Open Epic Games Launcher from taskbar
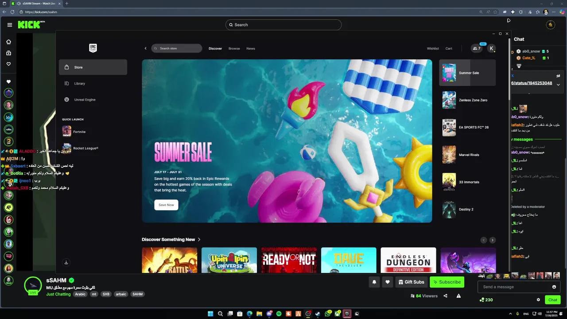 pos(347,314)
